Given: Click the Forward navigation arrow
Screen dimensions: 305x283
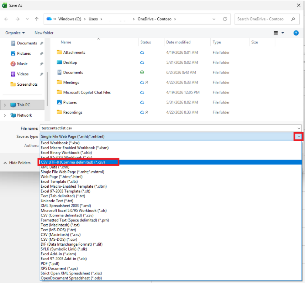Looking at the screenshot, I should tap(17, 19).
